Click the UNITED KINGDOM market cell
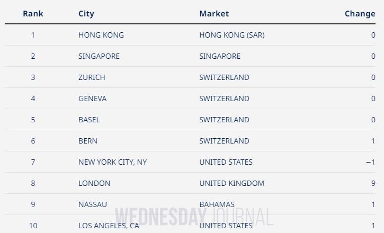Viewport: 384px width, 233px height. [231, 183]
